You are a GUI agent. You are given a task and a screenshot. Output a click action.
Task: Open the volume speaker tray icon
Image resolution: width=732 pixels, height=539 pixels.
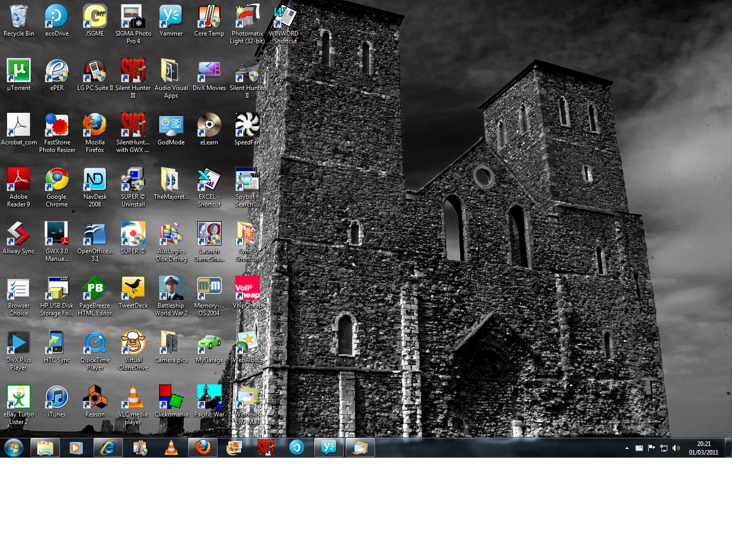coord(676,448)
